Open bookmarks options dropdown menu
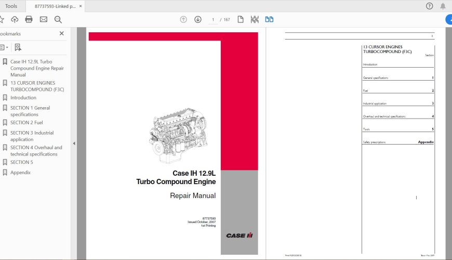 4,47
